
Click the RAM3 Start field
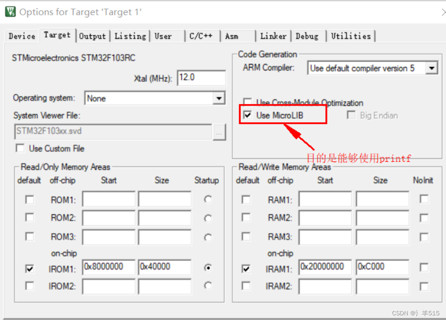(325, 237)
